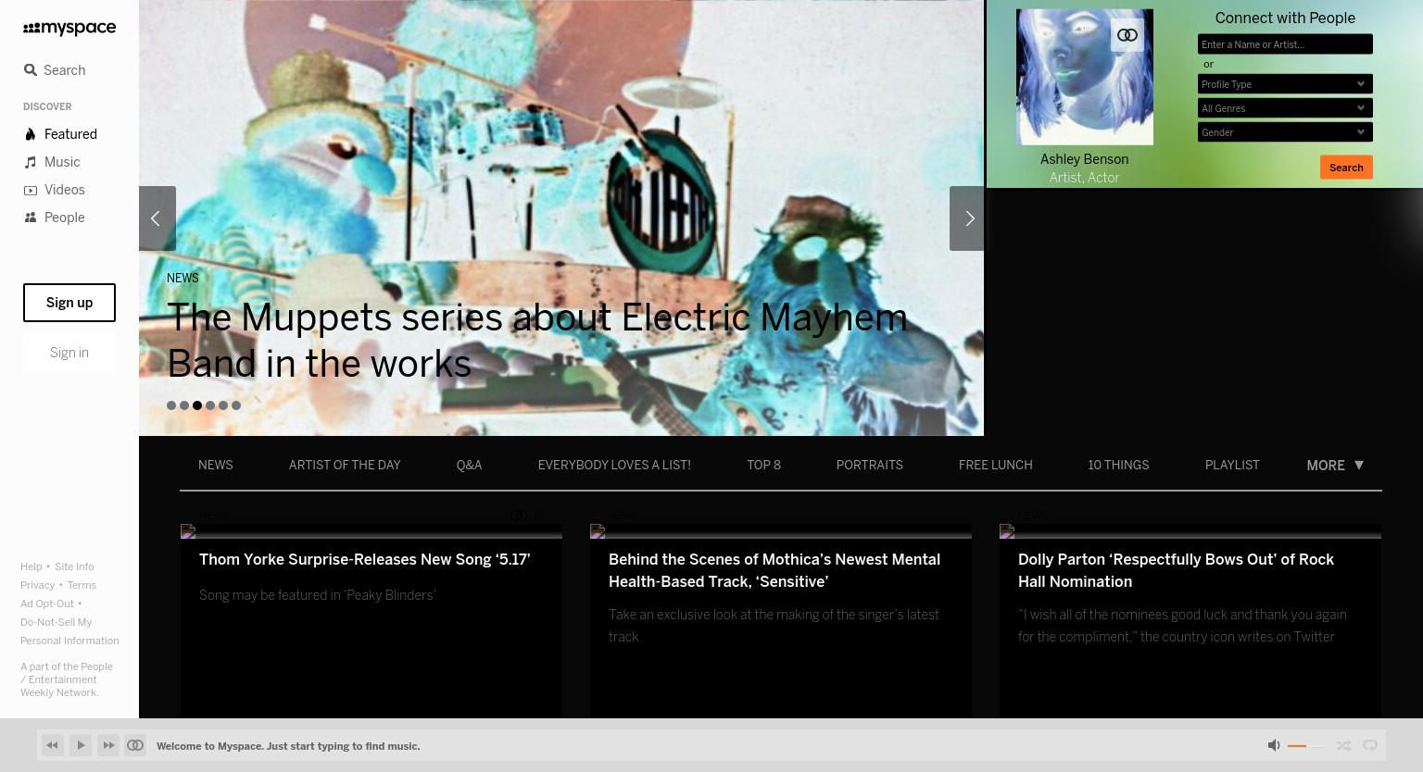Select the sixth carousel dot
This screenshot has width=1423, height=772.
pos(236,405)
